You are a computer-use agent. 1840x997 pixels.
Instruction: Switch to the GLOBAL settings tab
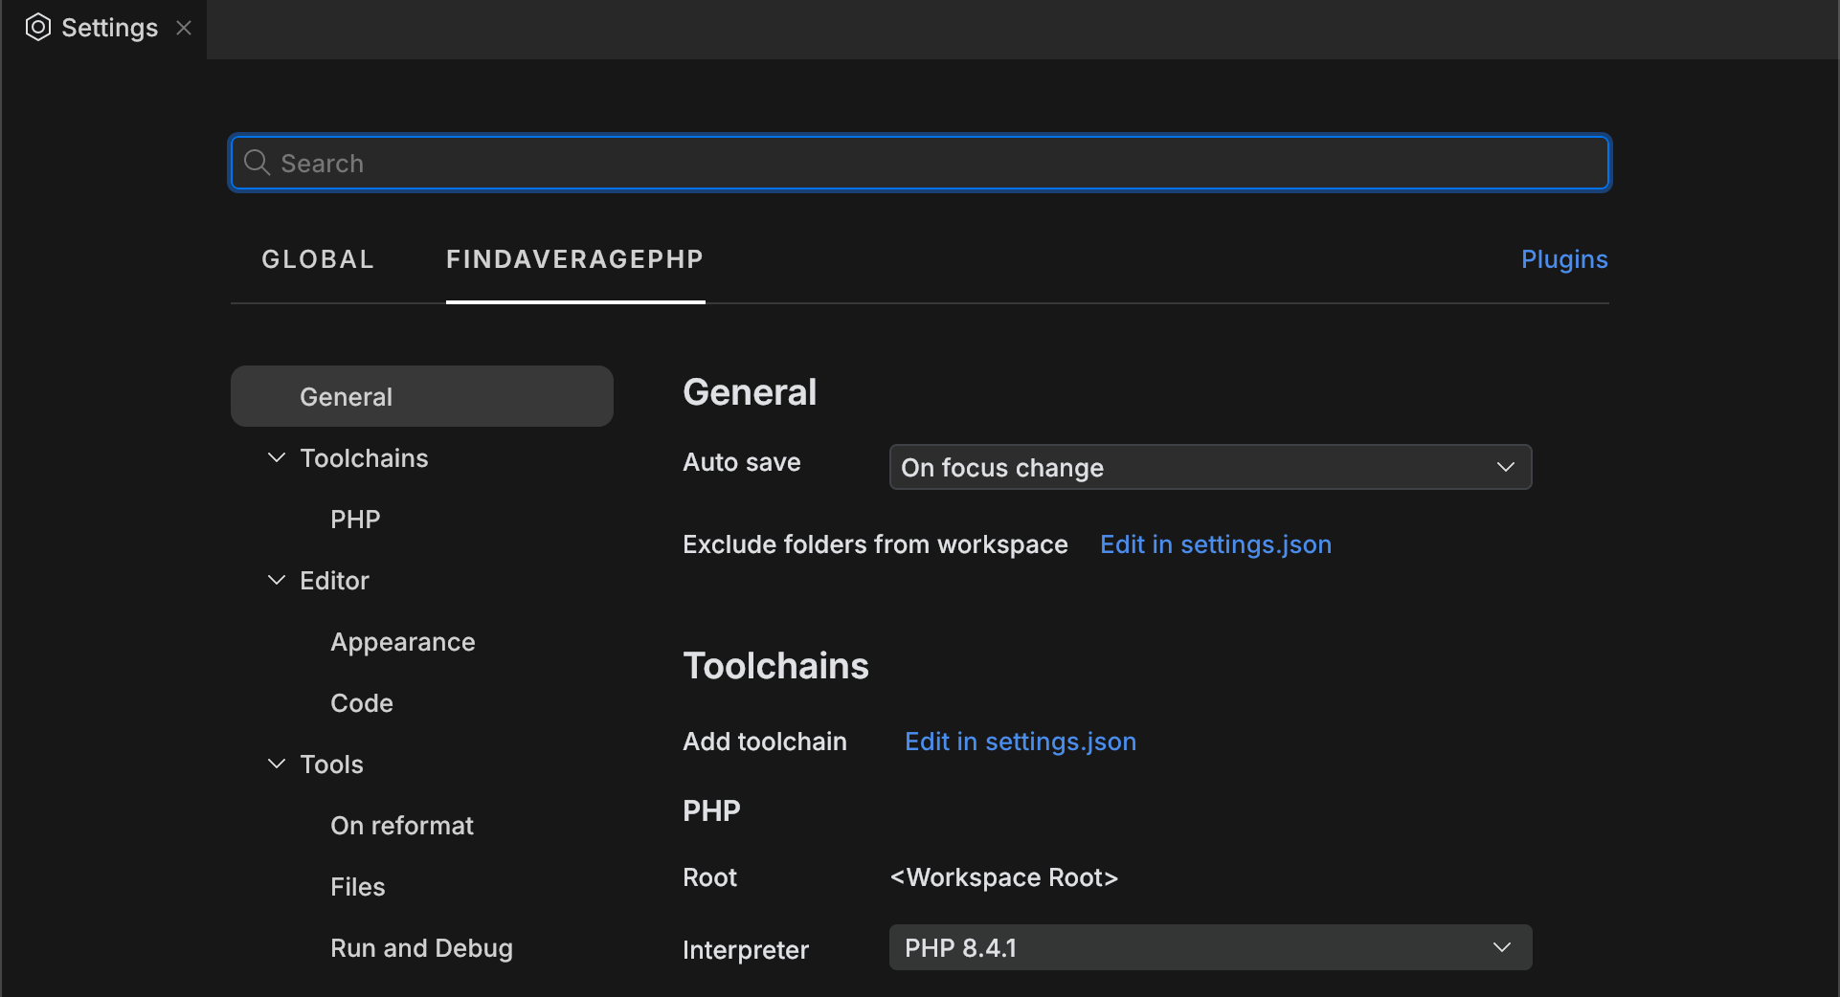(317, 259)
